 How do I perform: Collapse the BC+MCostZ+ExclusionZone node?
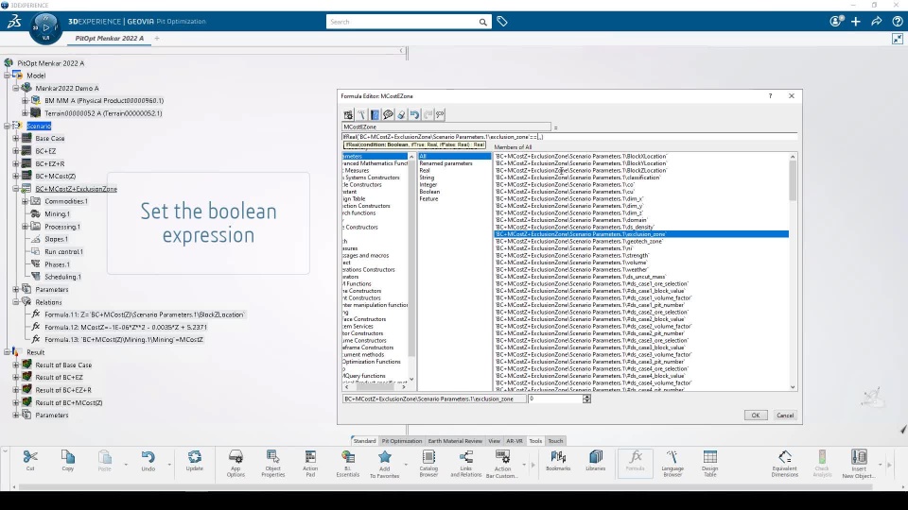[16, 189]
